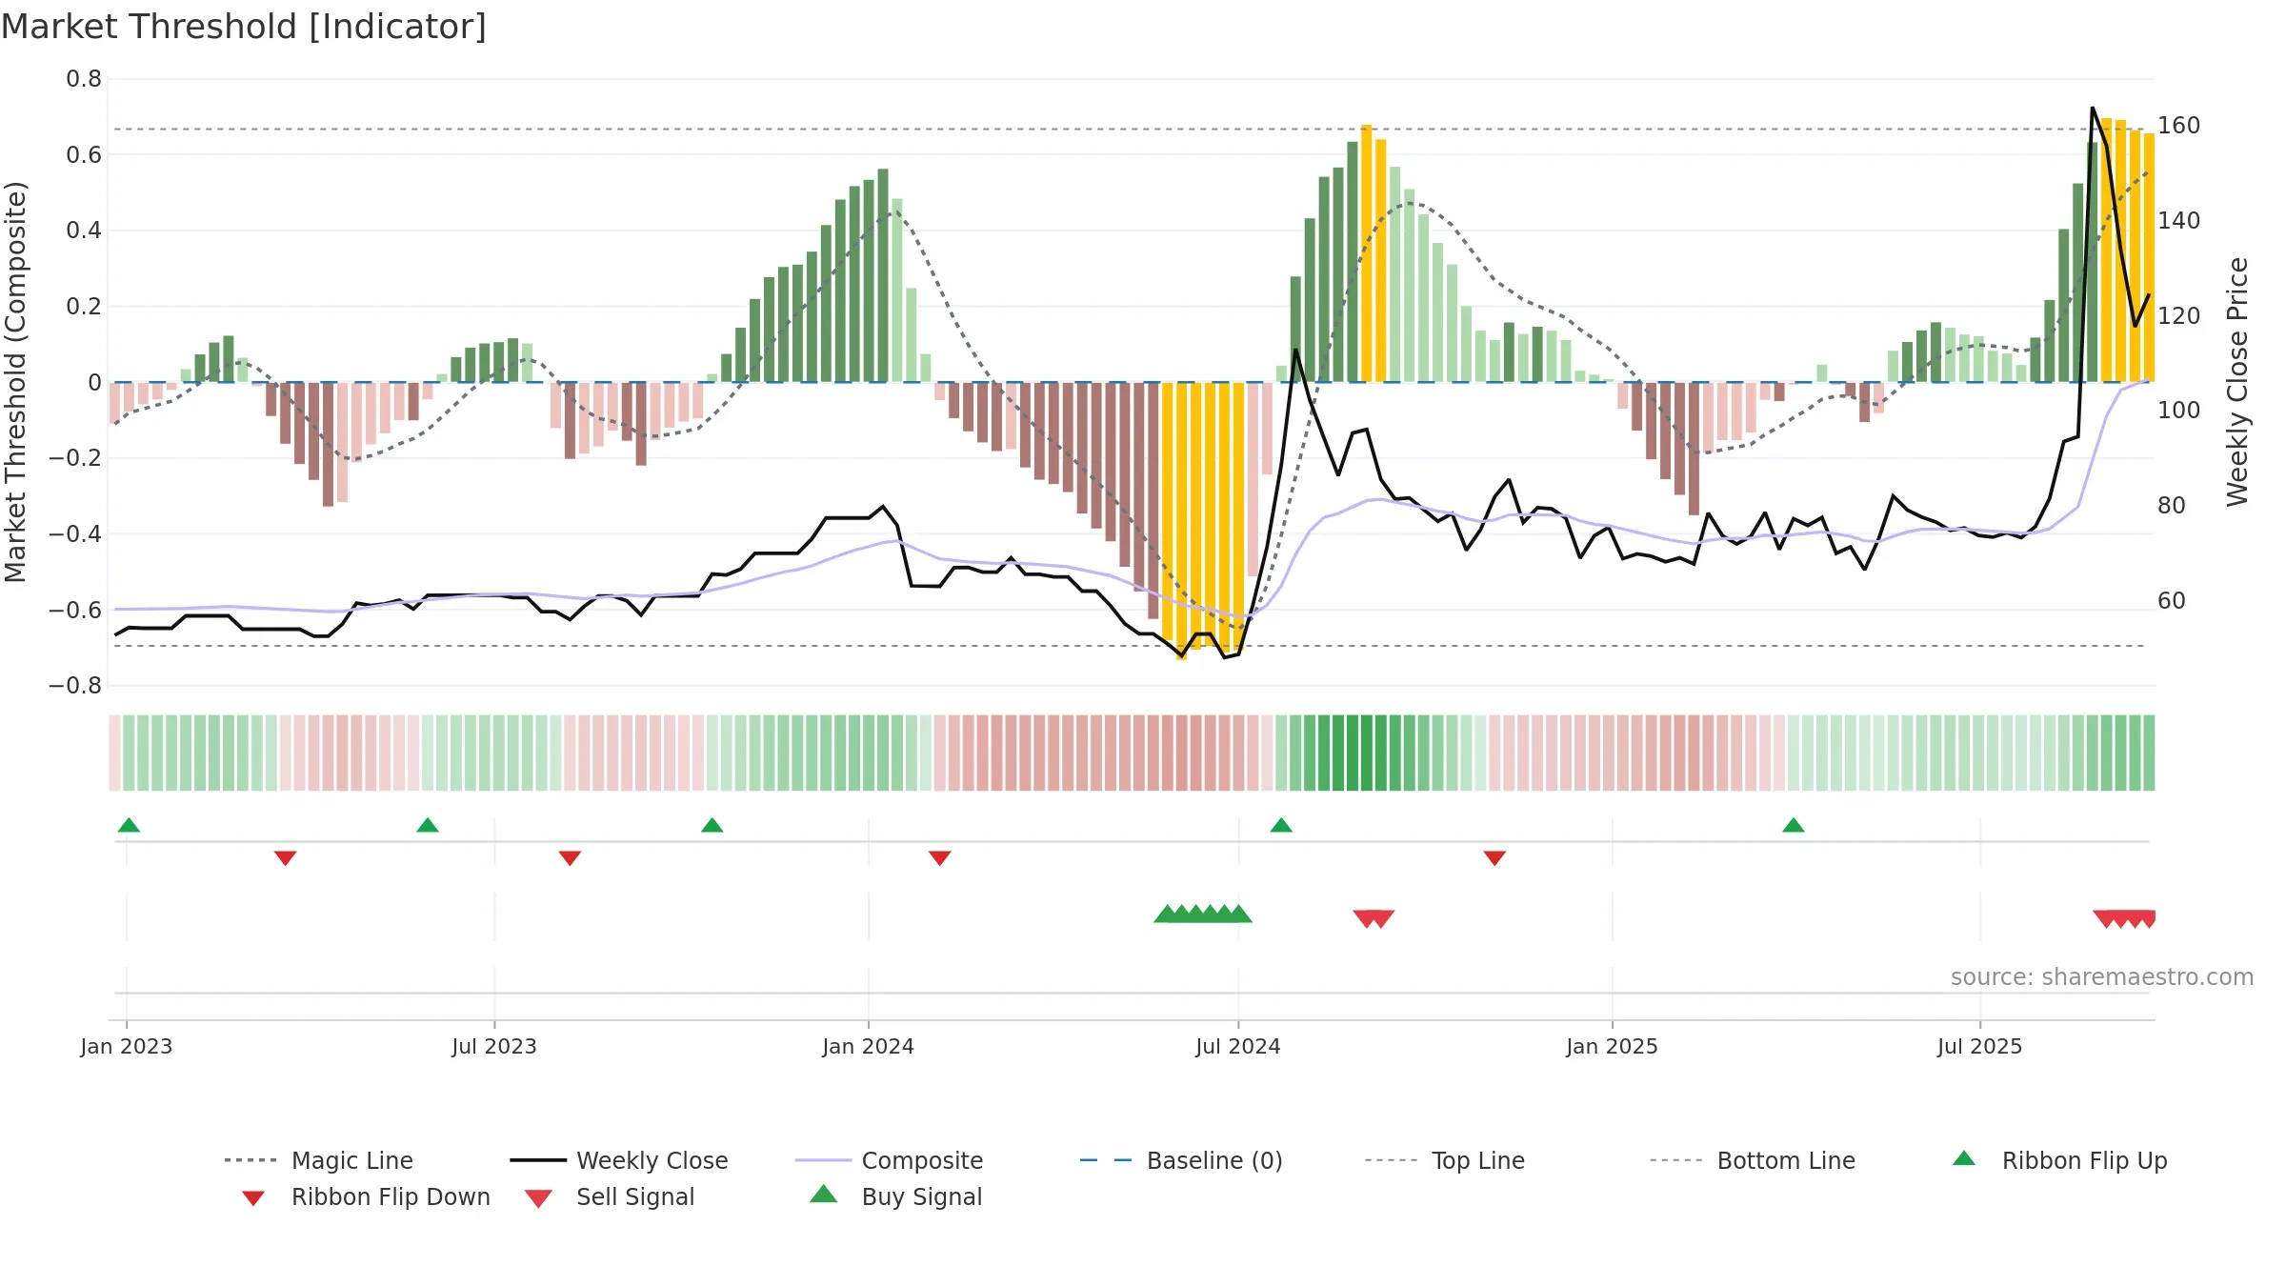2286x1286 pixels.
Task: Click the 0.8 left axis tick label
Action: point(84,79)
